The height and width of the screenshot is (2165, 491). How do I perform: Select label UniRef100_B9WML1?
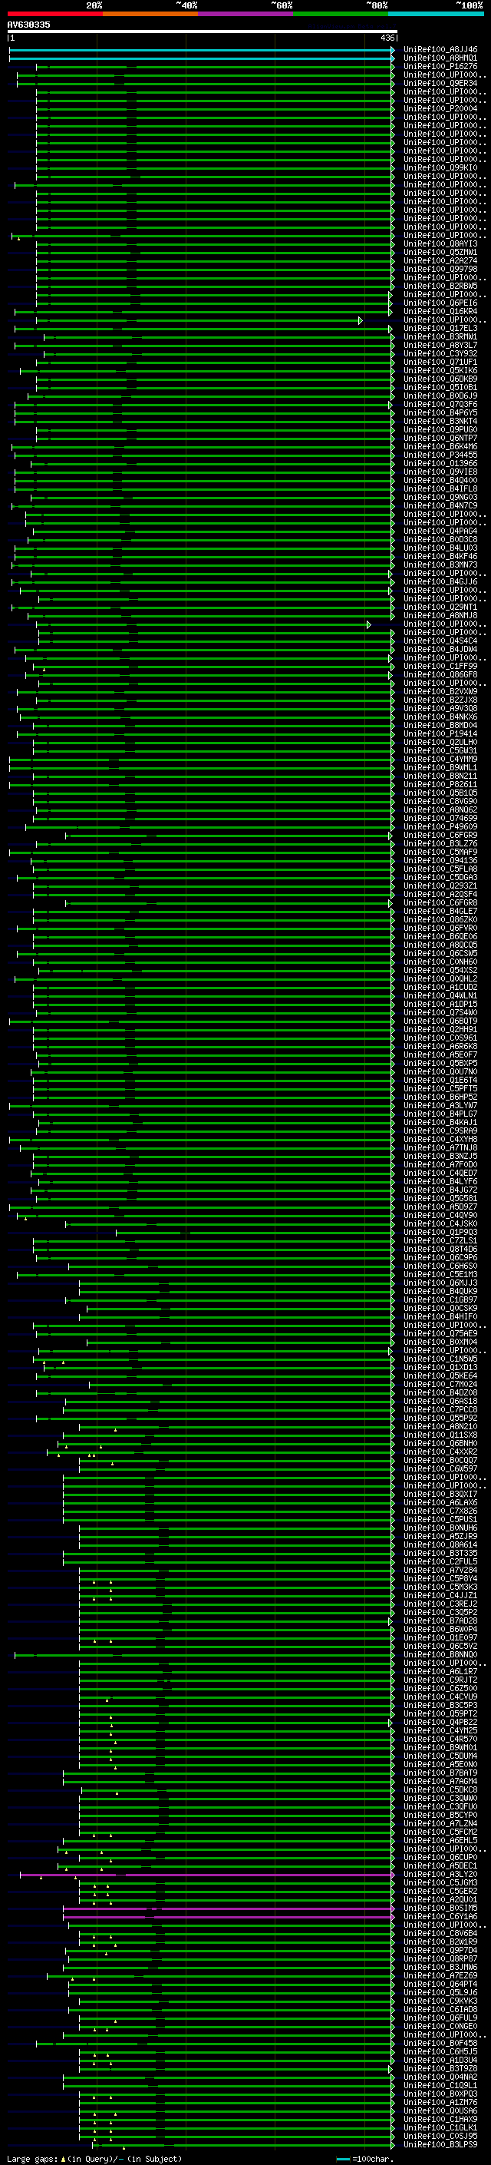(x=440, y=767)
